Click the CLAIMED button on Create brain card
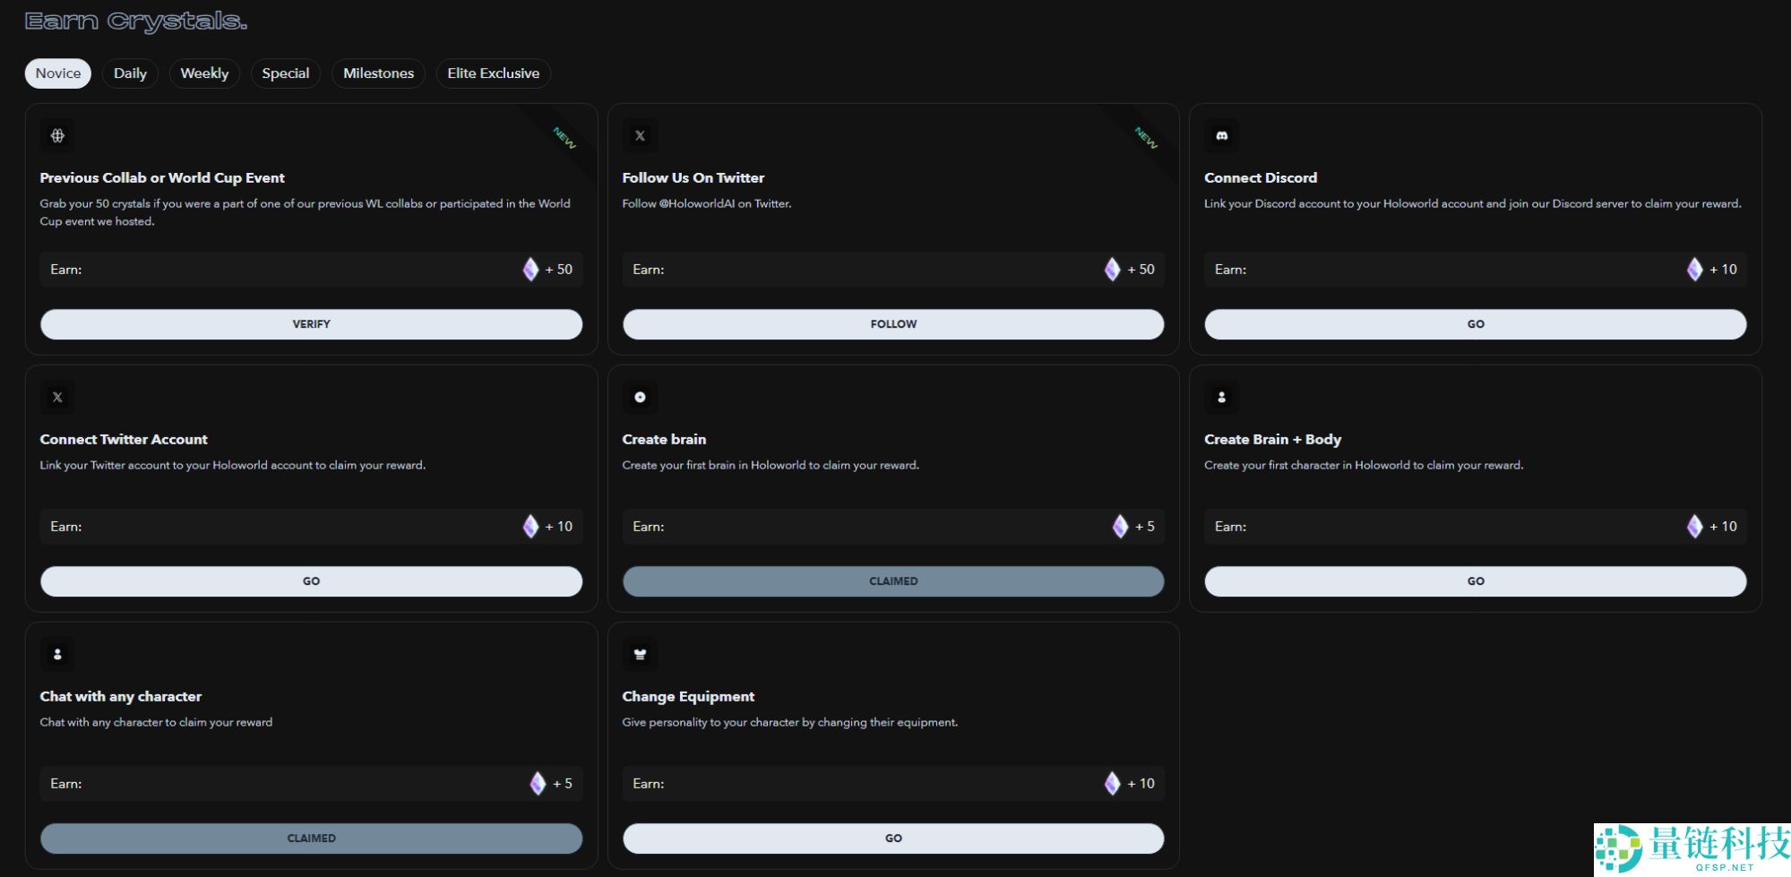 (893, 581)
